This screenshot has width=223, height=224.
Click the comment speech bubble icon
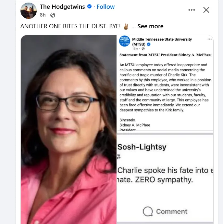pos(148,211)
